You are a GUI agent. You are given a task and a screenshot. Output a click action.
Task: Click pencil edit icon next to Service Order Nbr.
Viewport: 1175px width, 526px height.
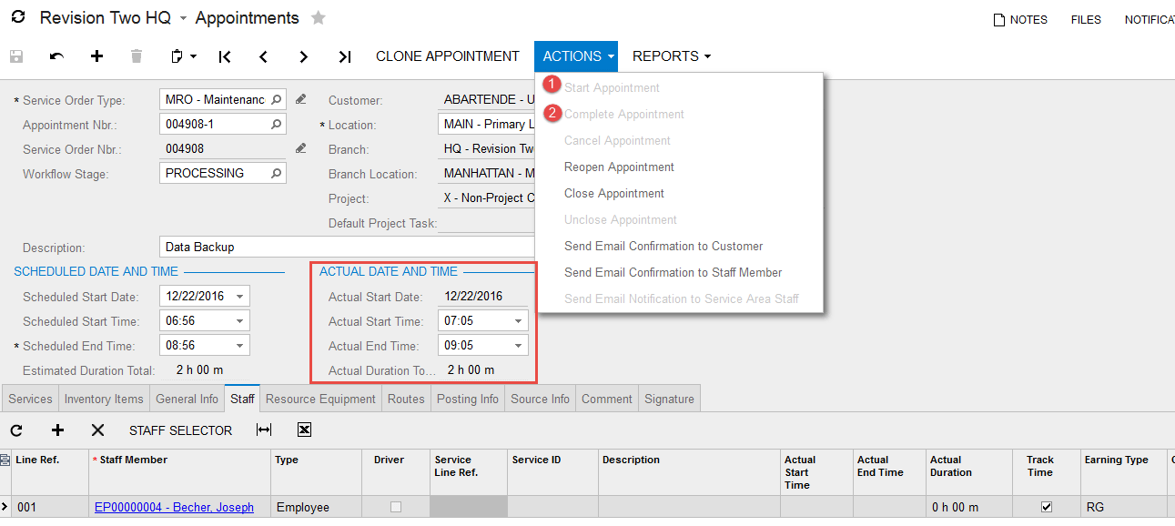[301, 148]
